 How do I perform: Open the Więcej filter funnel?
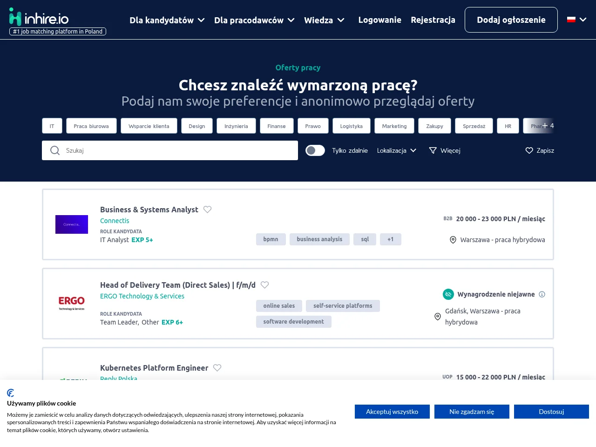click(433, 150)
